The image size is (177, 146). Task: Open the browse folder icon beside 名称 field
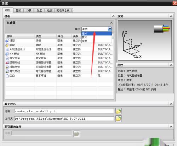[x=118, y=111]
